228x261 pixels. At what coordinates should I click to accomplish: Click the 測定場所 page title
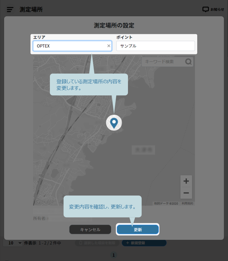click(x=31, y=9)
